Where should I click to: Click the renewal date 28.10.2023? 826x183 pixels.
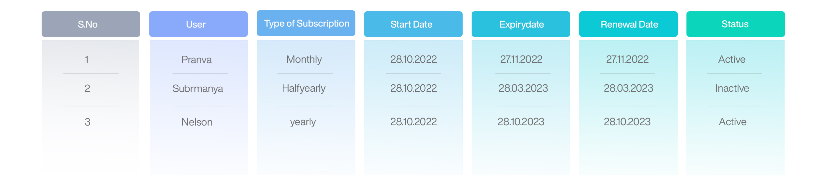pos(627,122)
